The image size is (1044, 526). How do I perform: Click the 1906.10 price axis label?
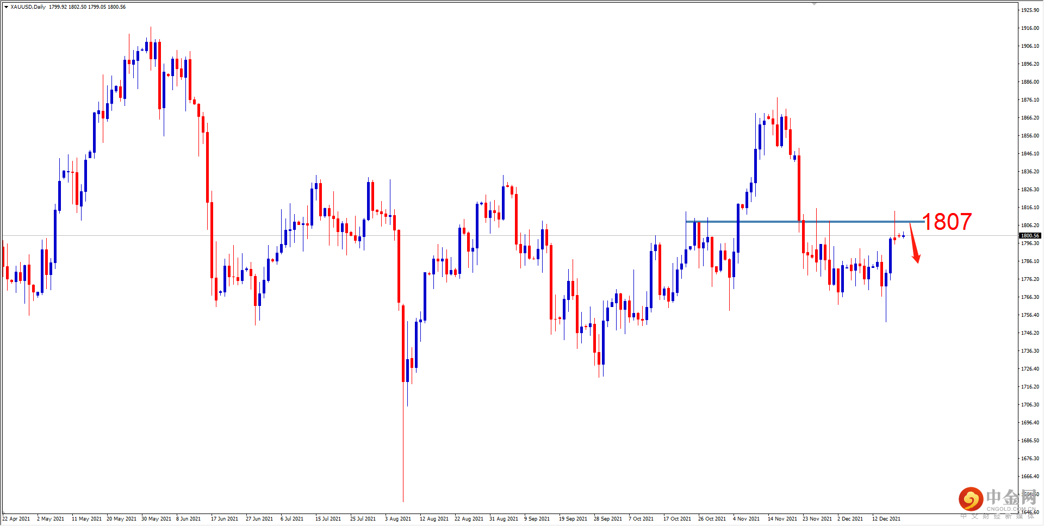tap(1030, 46)
